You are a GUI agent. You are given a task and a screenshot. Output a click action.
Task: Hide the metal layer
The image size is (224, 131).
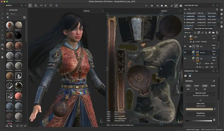(x=185, y=37)
